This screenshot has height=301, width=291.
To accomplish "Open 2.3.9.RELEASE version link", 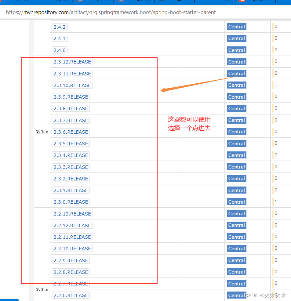I will click(71, 97).
